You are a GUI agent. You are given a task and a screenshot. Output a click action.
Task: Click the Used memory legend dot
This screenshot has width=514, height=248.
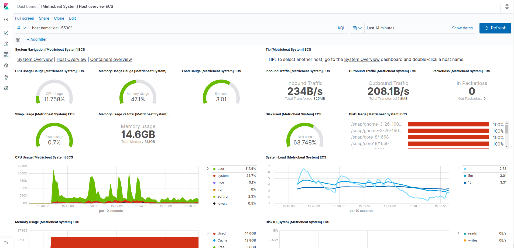214,234
